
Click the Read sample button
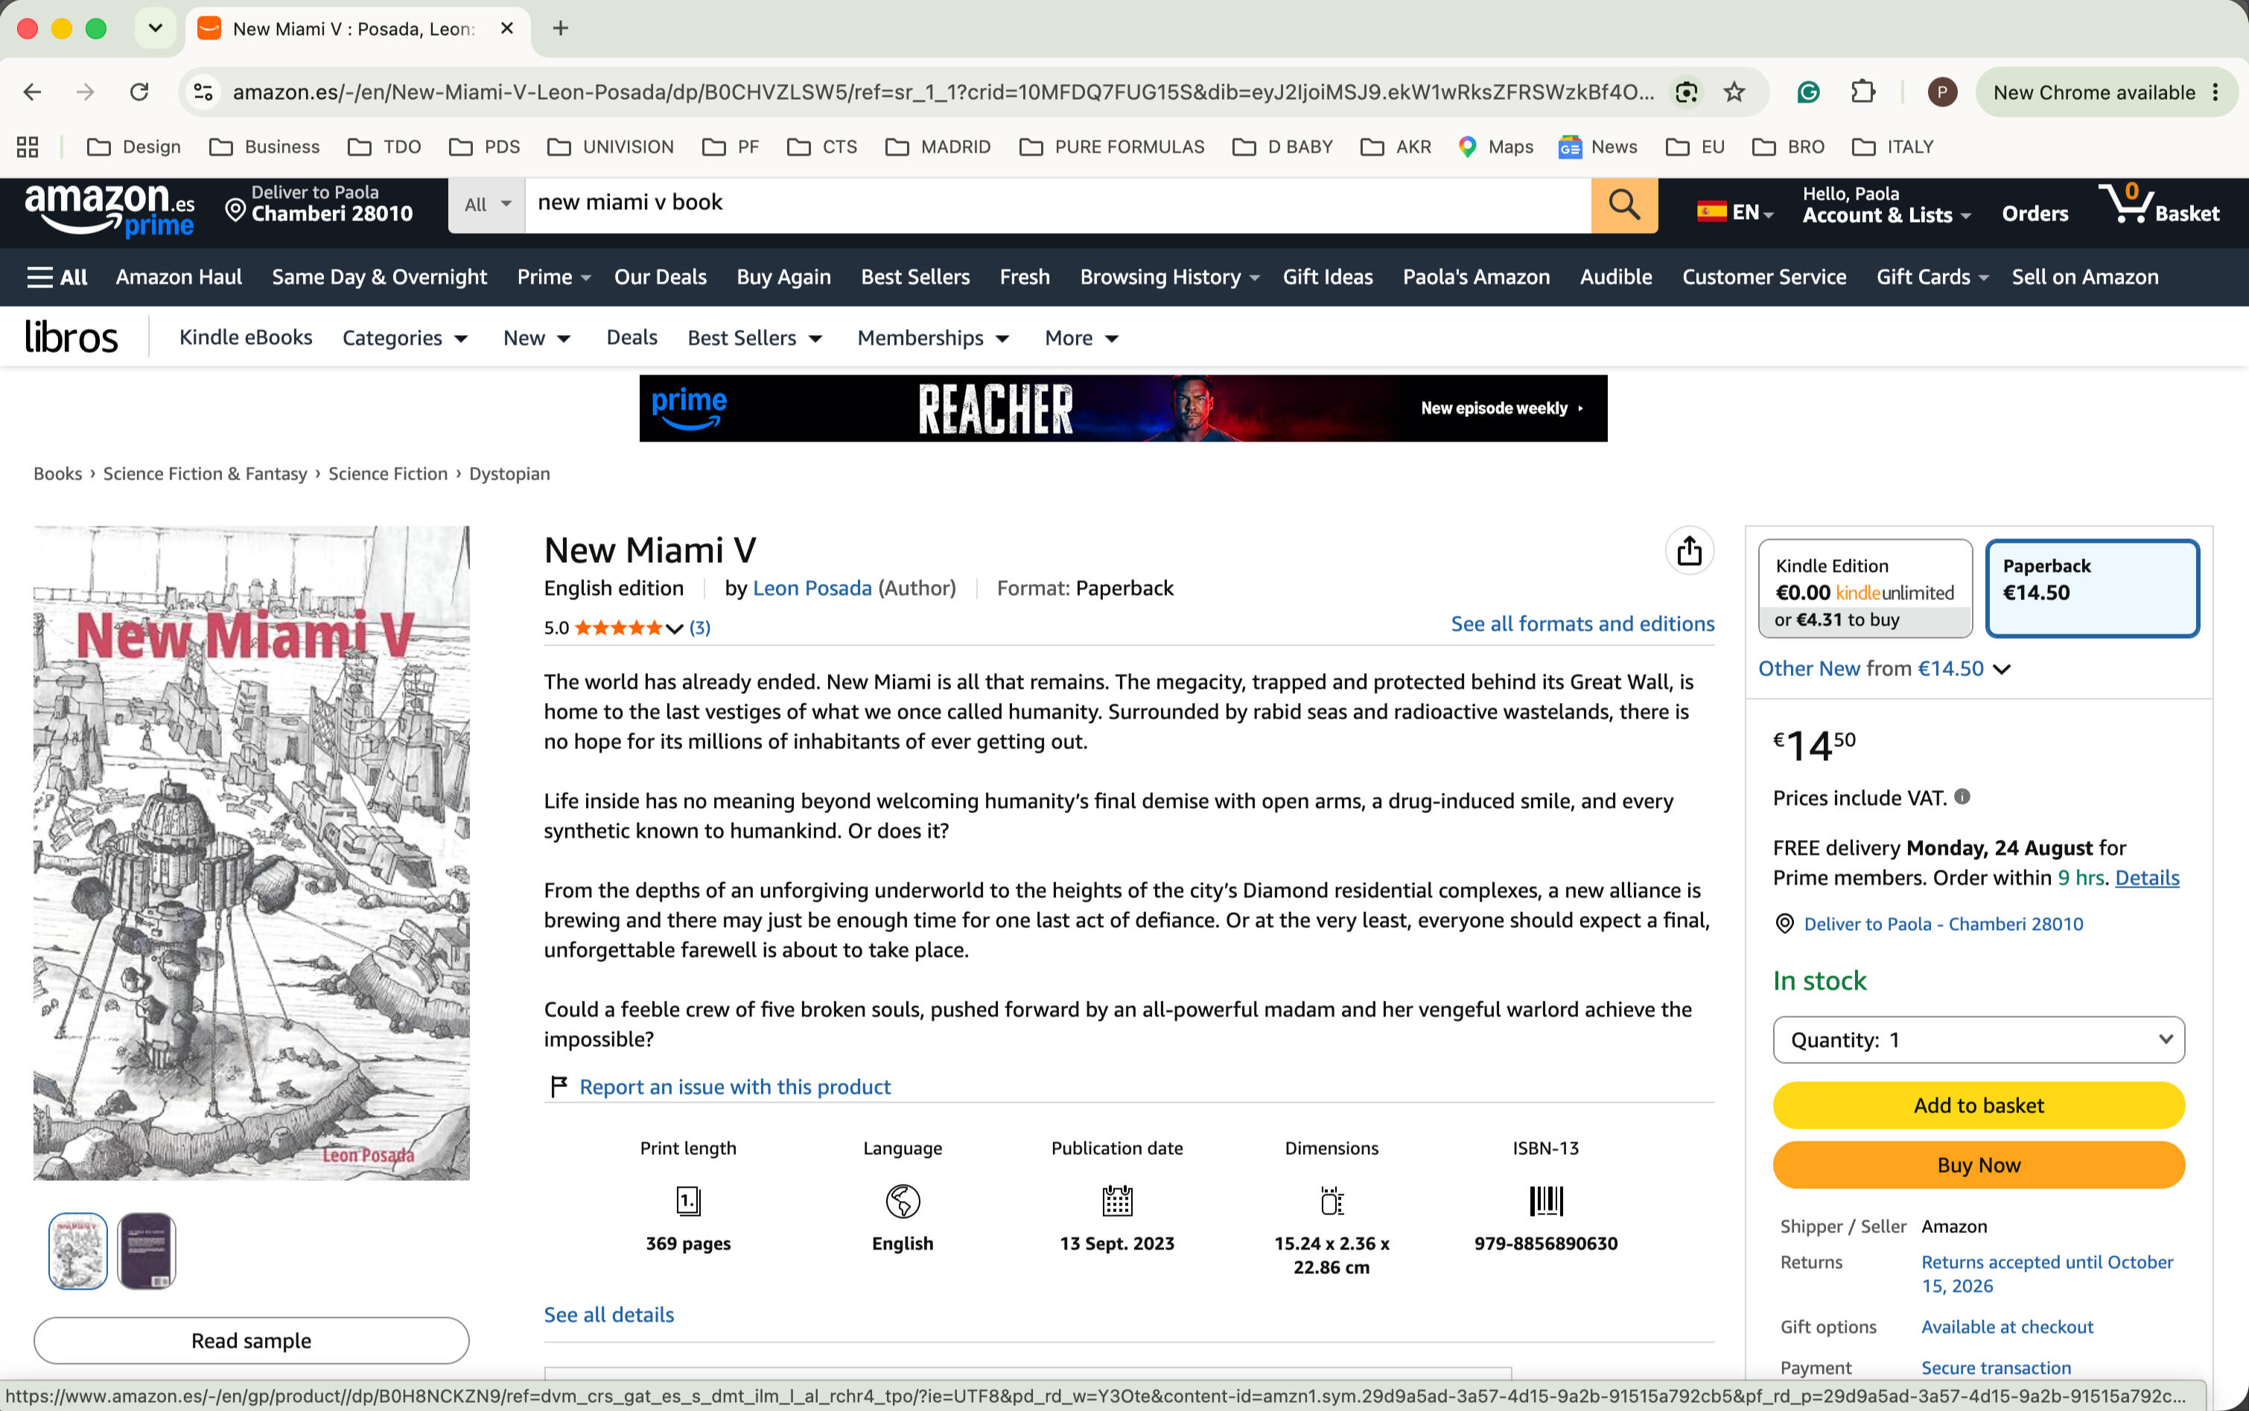click(x=251, y=1340)
